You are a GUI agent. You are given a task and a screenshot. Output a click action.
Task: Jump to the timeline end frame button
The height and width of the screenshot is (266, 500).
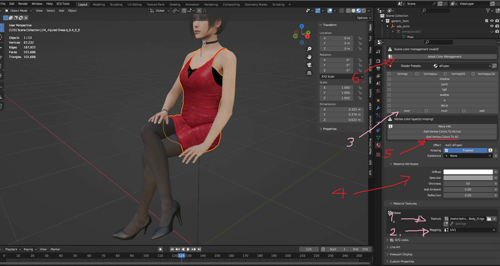click(x=199, y=249)
